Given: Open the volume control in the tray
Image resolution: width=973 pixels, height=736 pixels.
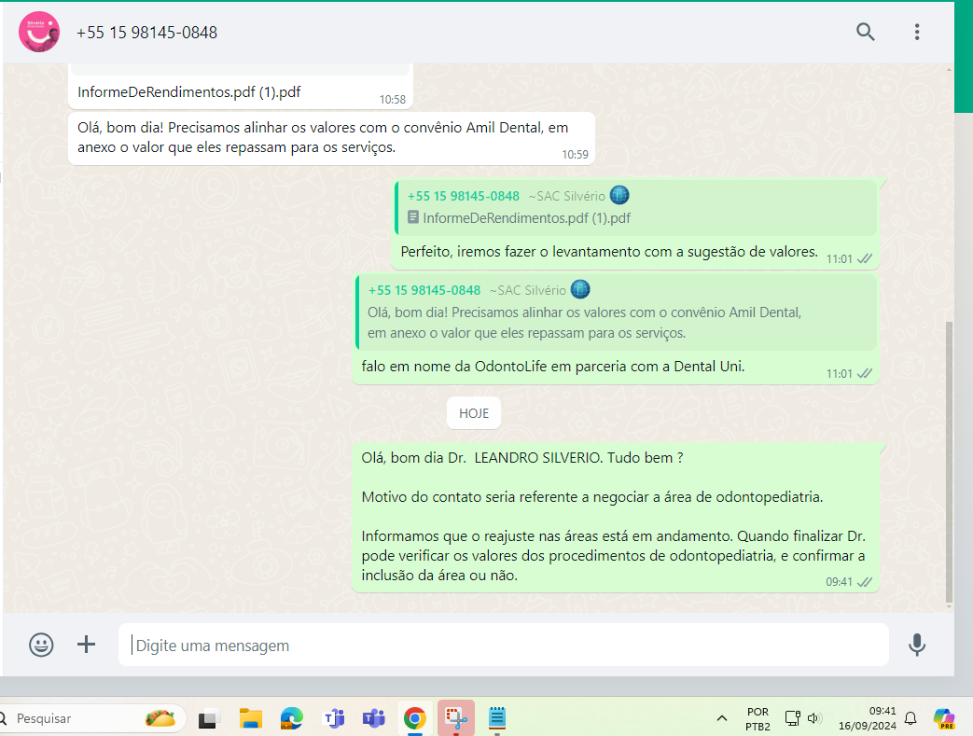Looking at the screenshot, I should point(814,718).
